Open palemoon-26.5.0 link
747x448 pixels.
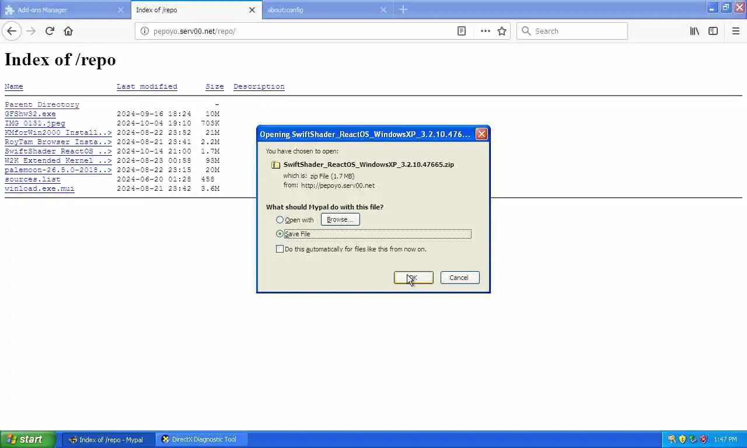(x=58, y=170)
